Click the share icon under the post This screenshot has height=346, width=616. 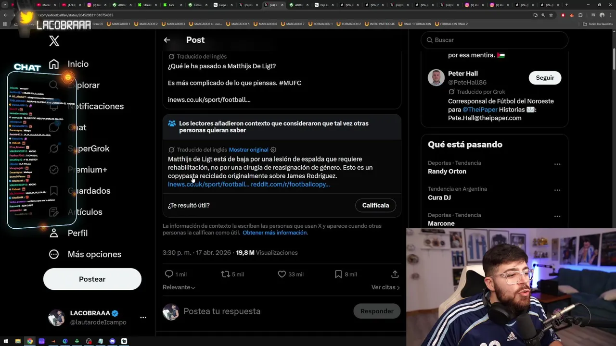point(395,274)
